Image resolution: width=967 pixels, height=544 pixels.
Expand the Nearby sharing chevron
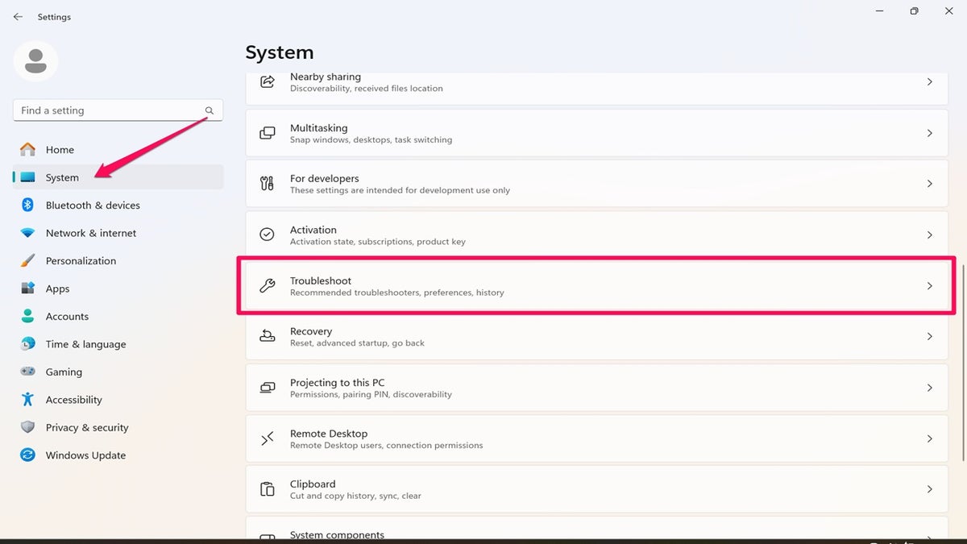coord(929,82)
